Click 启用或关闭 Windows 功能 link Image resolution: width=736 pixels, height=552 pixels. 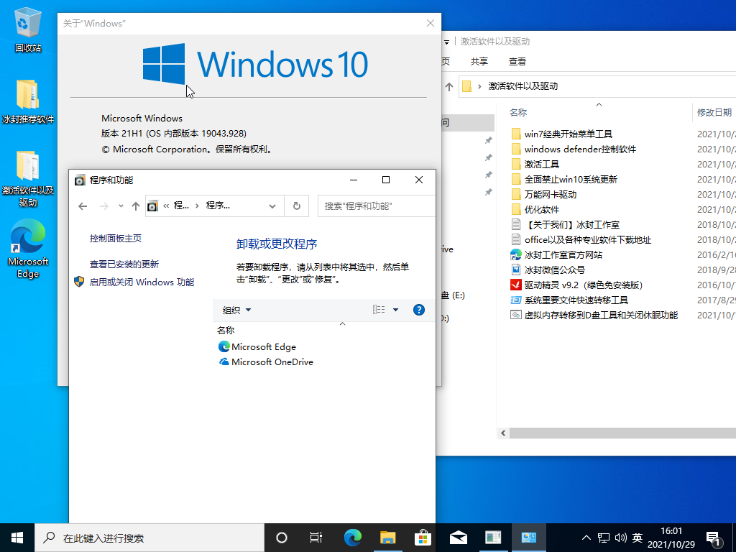click(x=142, y=282)
